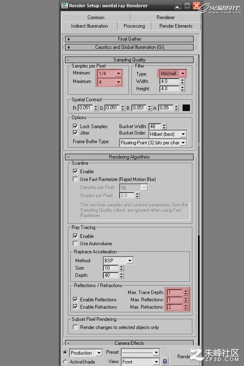Click the Max. Refractions spinner arrows
244x366 pixels.
185,307
